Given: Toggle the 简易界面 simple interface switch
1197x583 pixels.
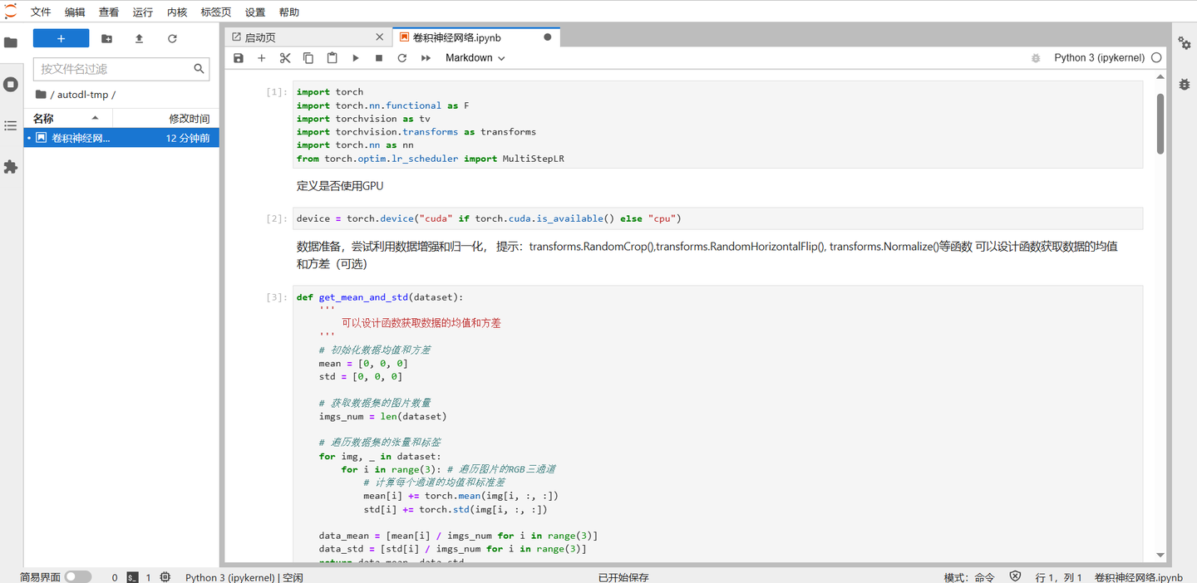Looking at the screenshot, I should point(77,577).
